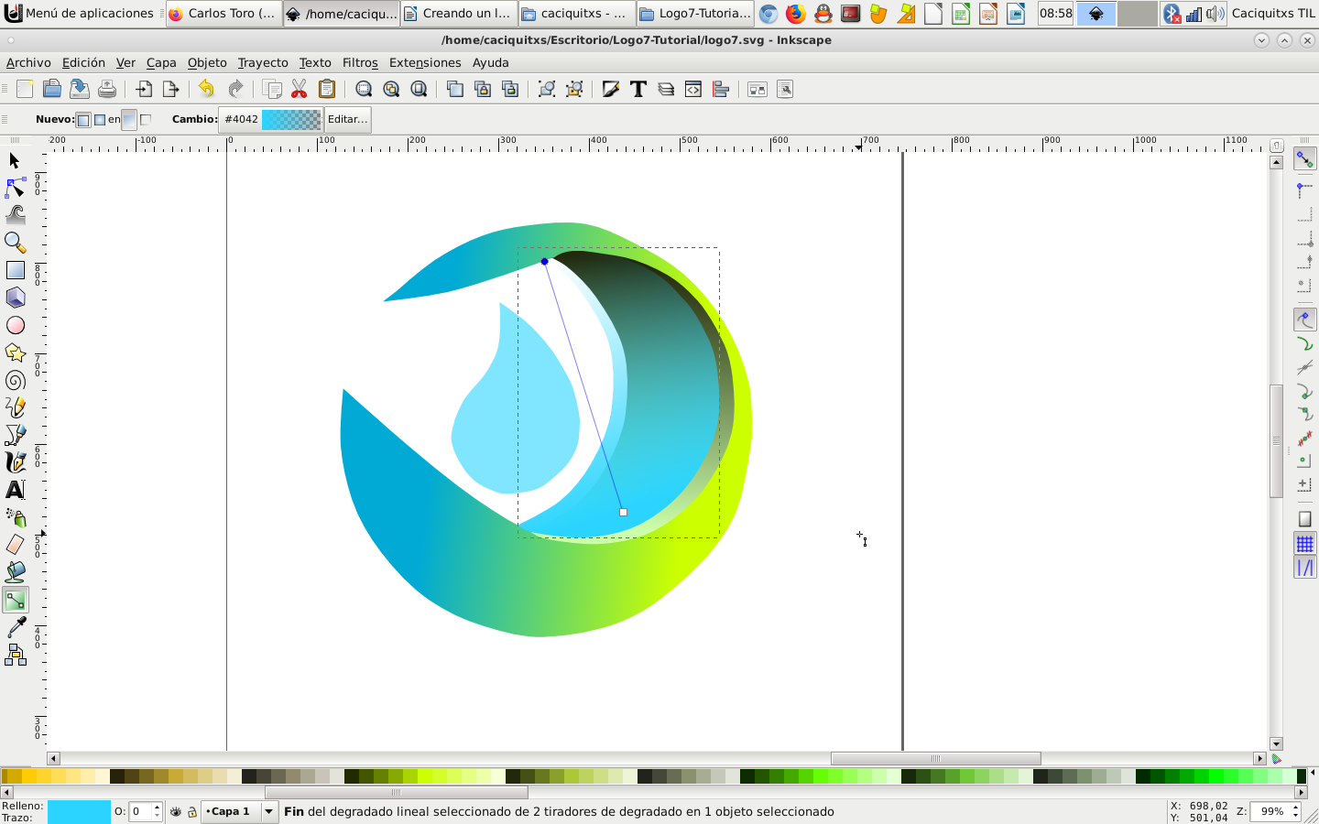Open XML editor icon

click(x=693, y=89)
